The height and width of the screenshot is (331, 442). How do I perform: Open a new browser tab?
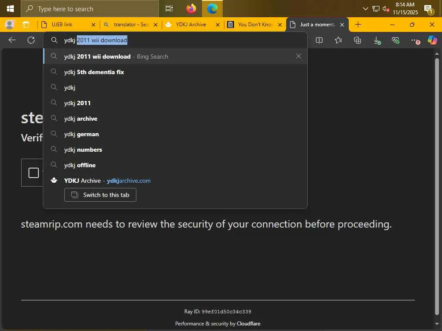click(x=358, y=25)
